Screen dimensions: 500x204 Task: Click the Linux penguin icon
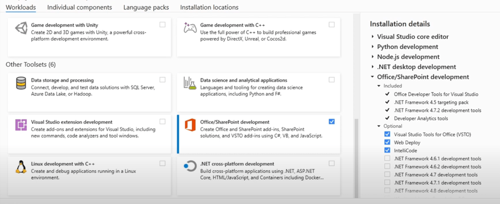(21, 166)
